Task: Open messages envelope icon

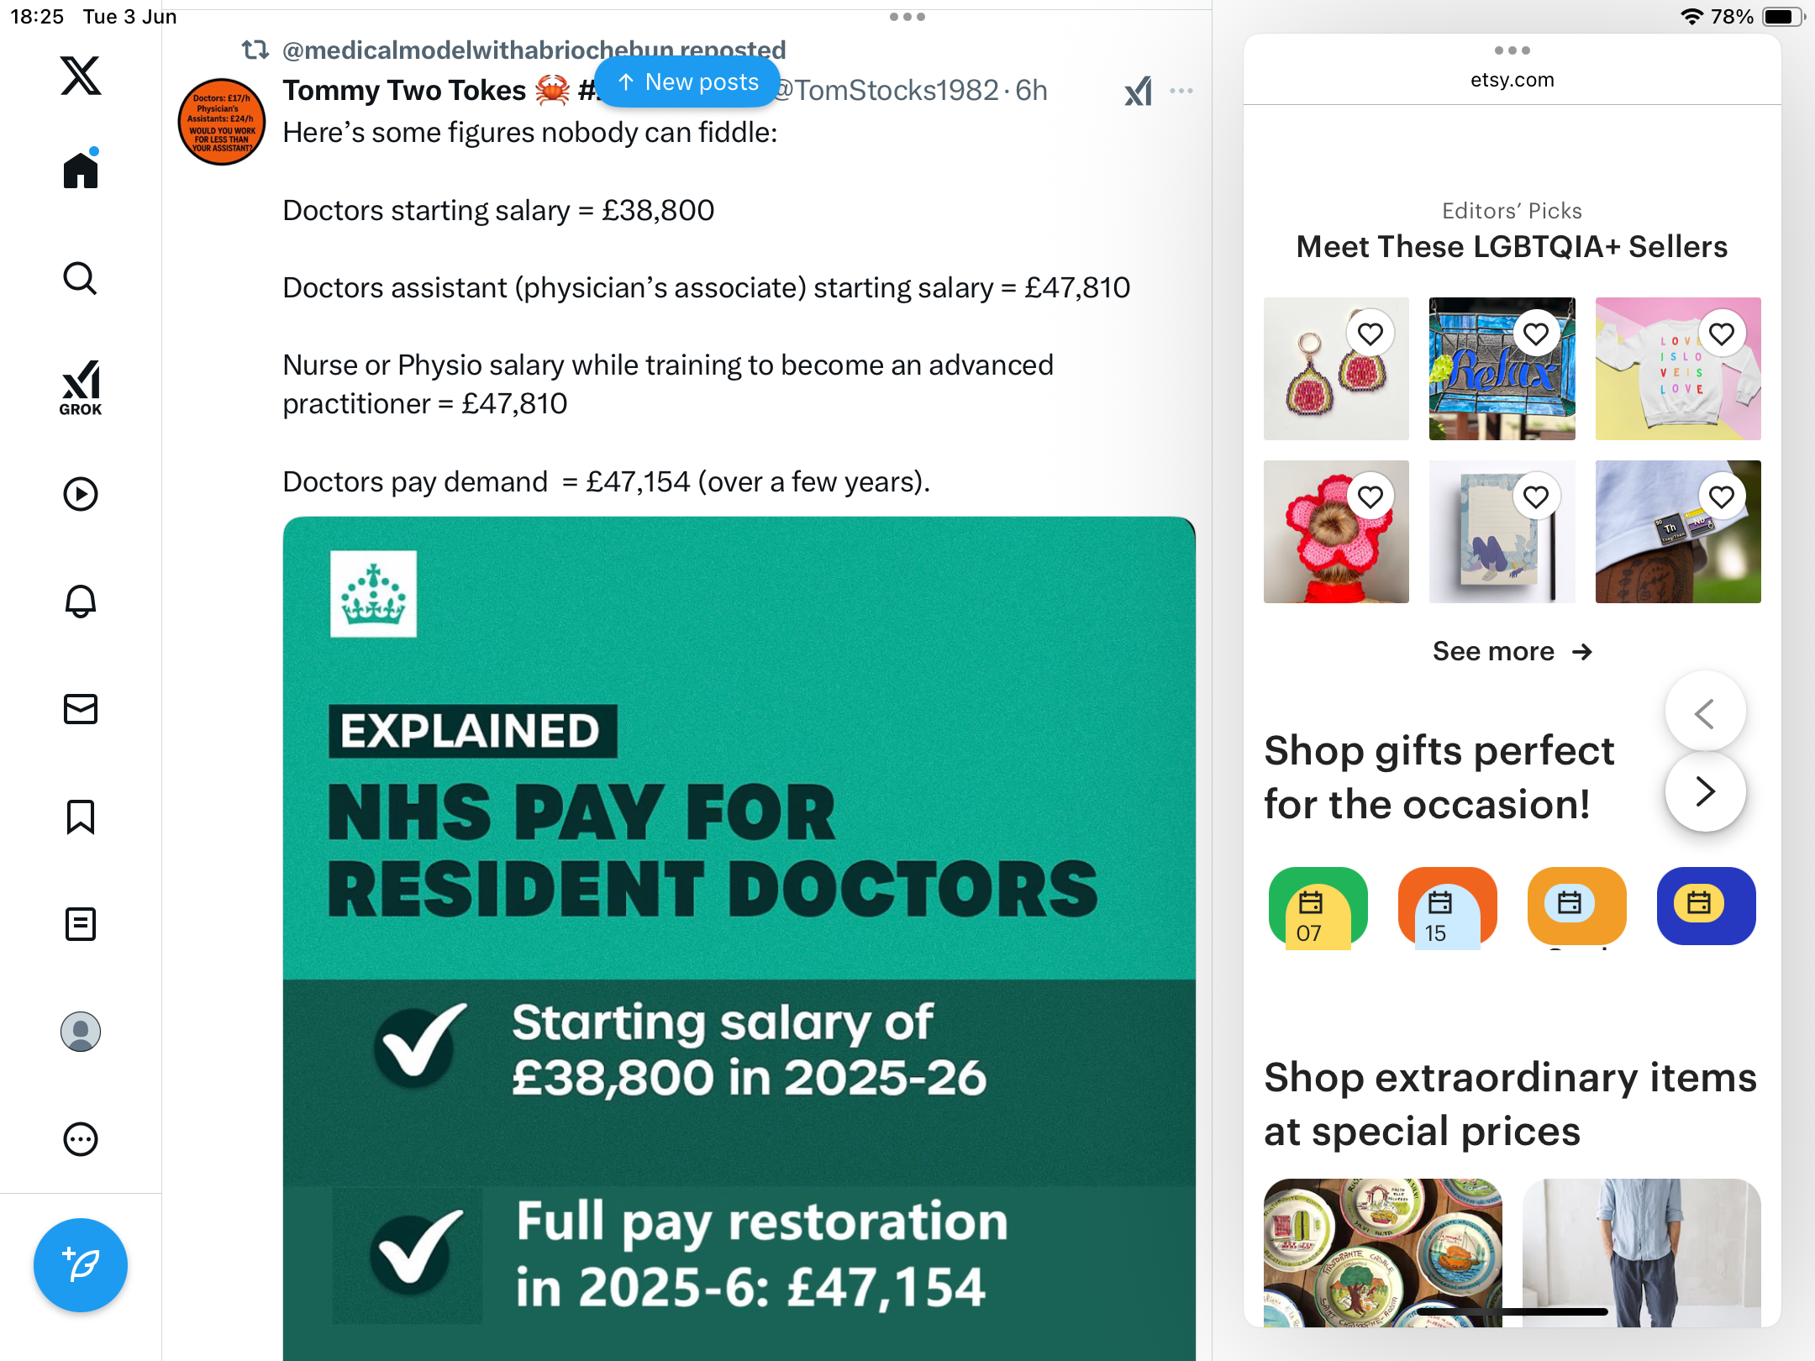Action: coord(81,709)
